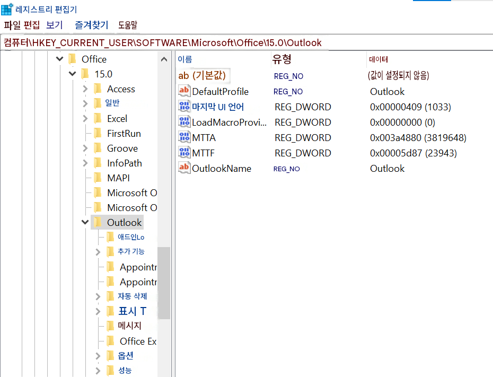The image size is (493, 377).
Task: Click the Office folder icon in tree
Action: click(x=72, y=59)
